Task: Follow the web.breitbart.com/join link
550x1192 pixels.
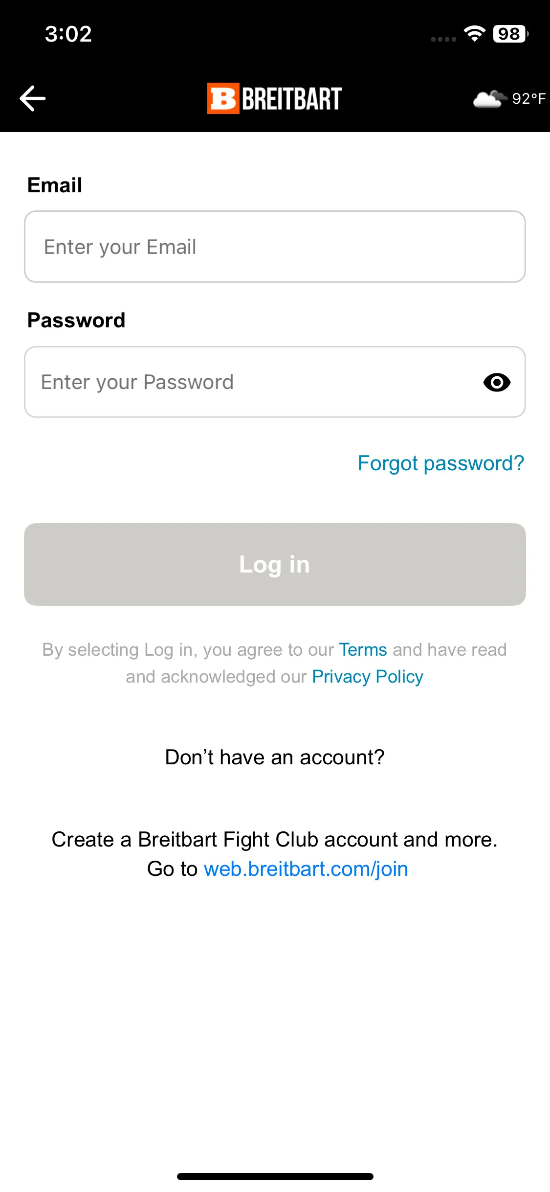Action: 306,869
